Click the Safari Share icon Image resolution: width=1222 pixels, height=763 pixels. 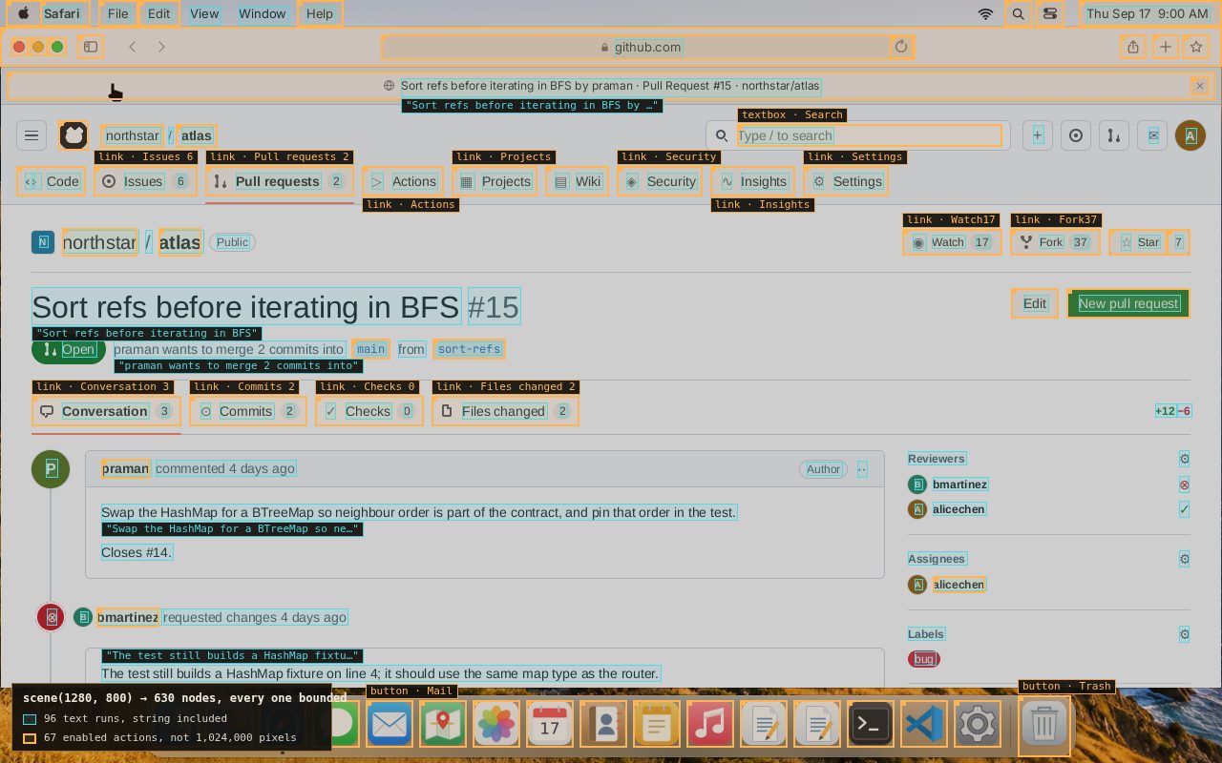[1133, 47]
